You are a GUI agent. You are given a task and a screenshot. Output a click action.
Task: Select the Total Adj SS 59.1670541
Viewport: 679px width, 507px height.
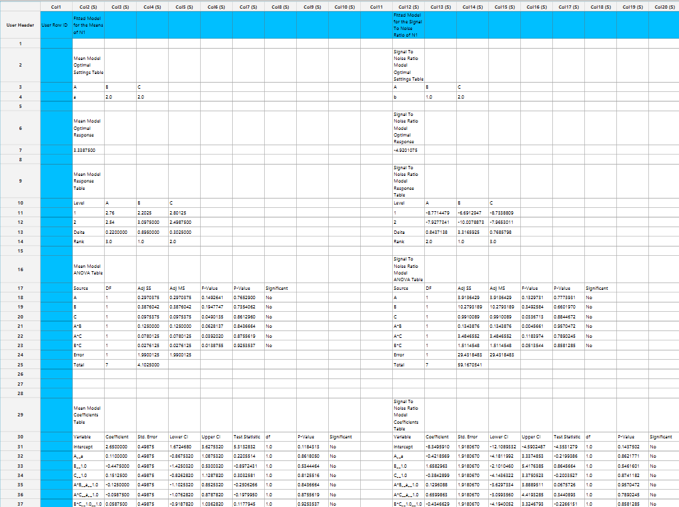pos(472,364)
